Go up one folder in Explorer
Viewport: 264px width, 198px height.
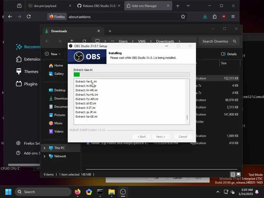click(72, 41)
